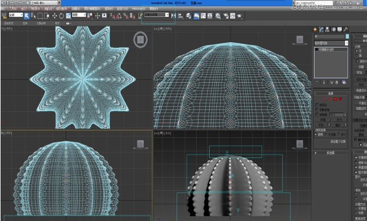The height and width of the screenshot is (221, 367).
Task: Select the 面 constraint radio button
Action: pos(357,55)
